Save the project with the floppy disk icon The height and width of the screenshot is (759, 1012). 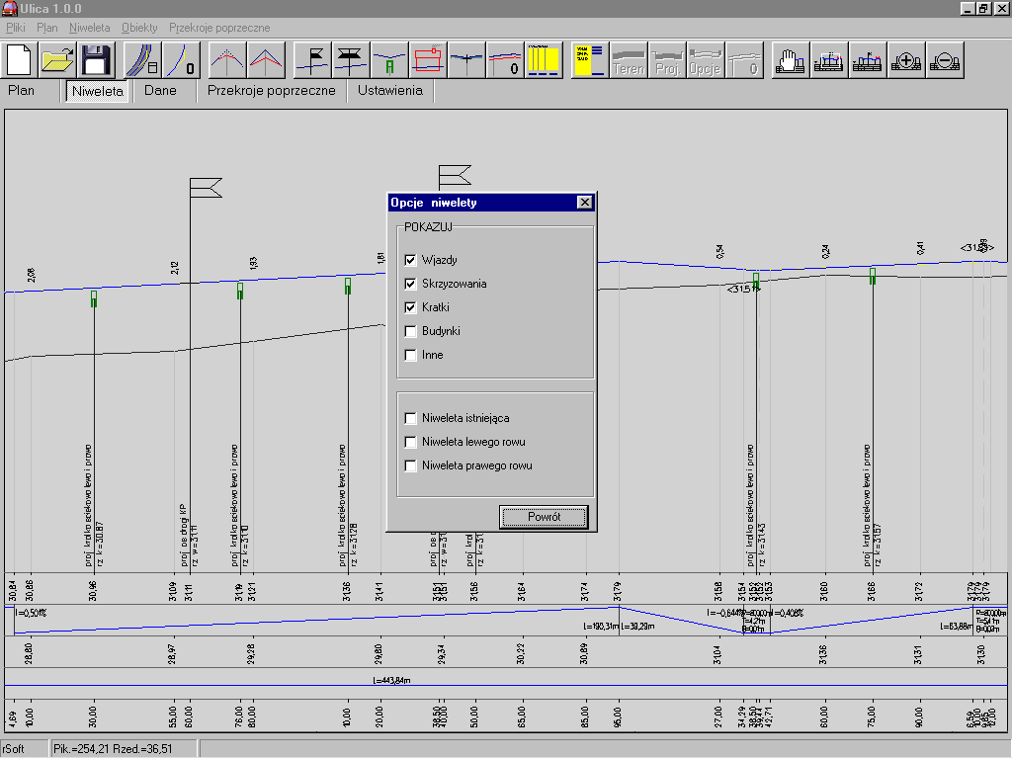pyautogui.click(x=96, y=60)
